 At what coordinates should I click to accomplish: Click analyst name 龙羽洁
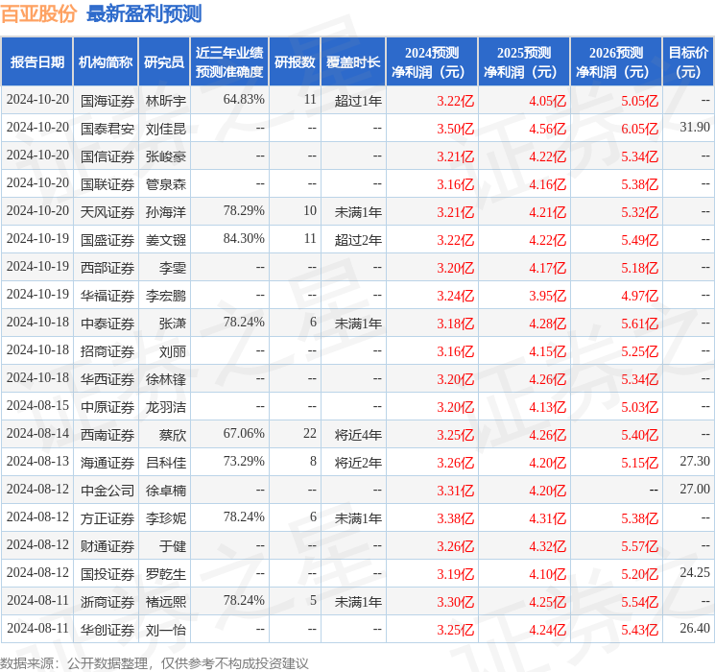coord(165,407)
